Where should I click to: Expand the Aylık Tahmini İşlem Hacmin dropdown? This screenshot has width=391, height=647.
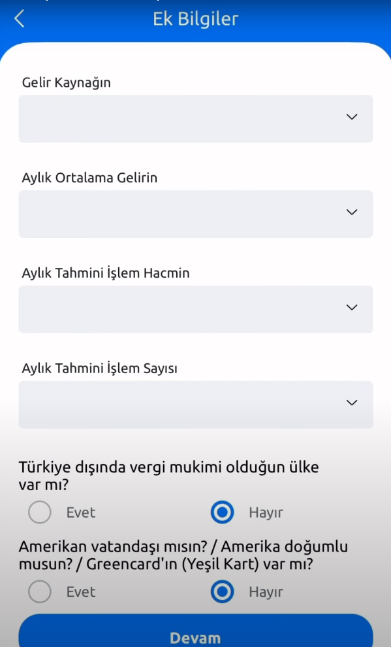pyautogui.click(x=196, y=310)
